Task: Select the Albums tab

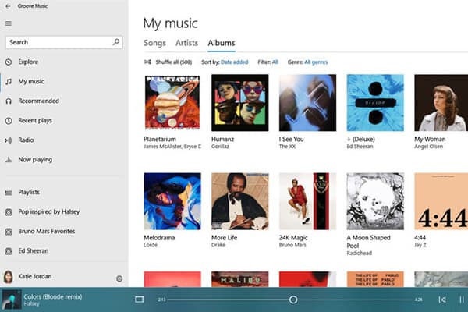Action: 222,43
